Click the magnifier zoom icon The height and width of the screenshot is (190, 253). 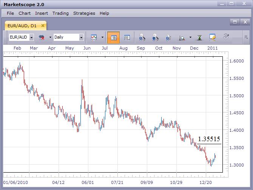pyautogui.click(x=182, y=37)
